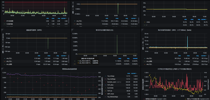Open info icon on 磁盘读写速率 IOPS panel
Image resolution: width=210 pixels, height=100 pixels.
tap(2, 30)
